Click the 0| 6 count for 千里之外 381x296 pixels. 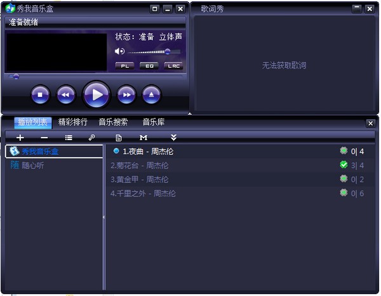(357, 193)
